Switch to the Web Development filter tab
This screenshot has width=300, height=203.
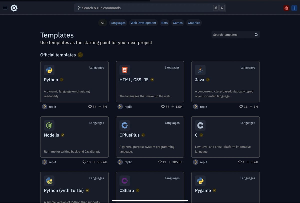tap(143, 23)
